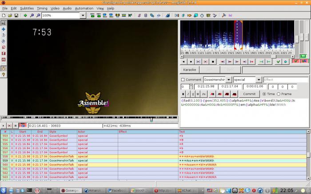Choose font with the fn button
Viewport: 311px width, 194px height.
point(203,94)
